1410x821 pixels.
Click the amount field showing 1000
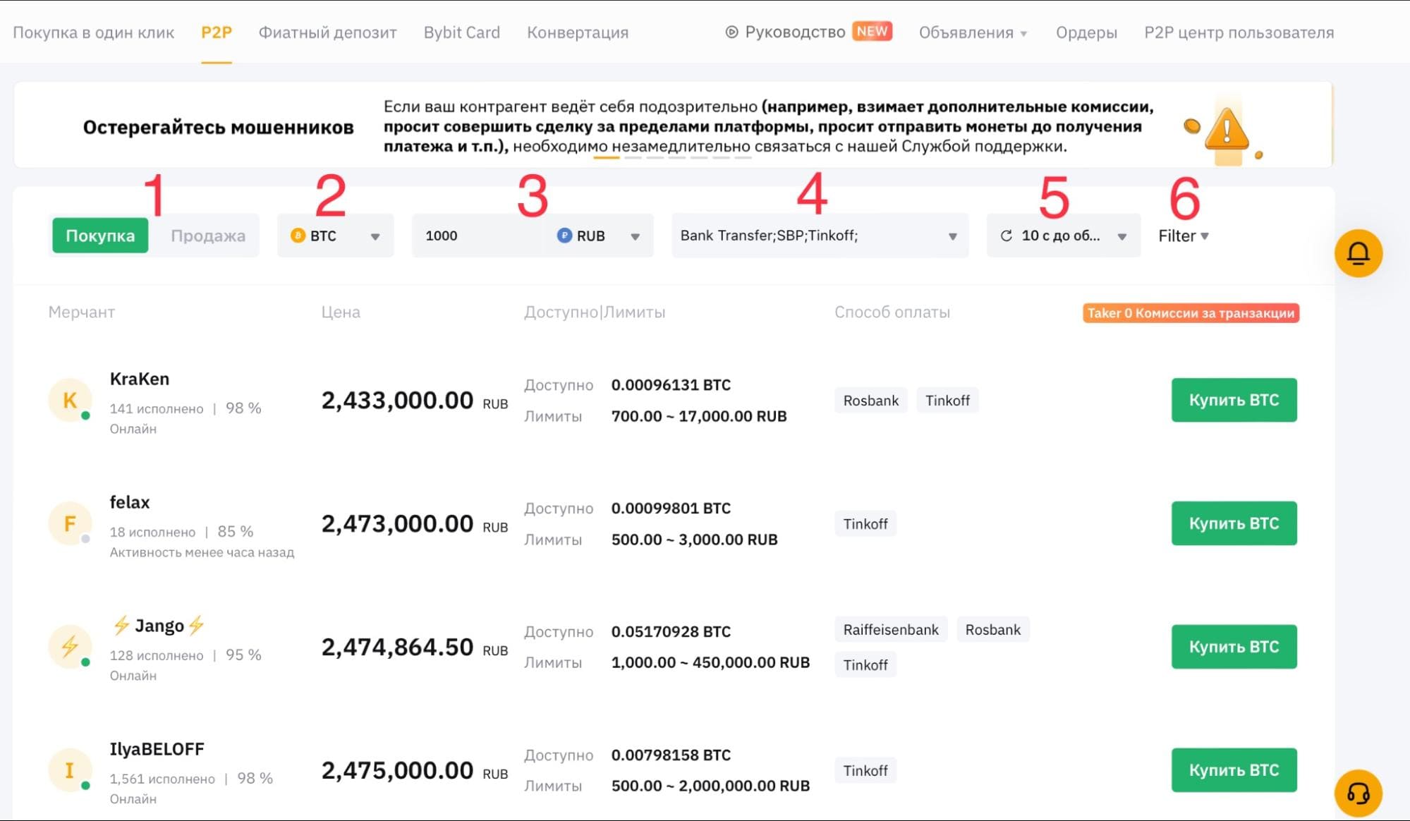[480, 236]
